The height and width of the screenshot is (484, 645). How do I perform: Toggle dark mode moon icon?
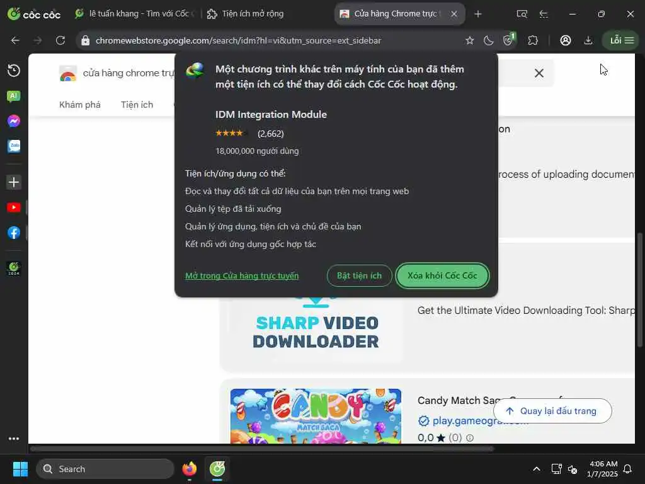[488, 40]
